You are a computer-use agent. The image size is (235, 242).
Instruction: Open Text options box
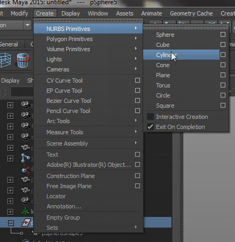pyautogui.click(x=137, y=155)
